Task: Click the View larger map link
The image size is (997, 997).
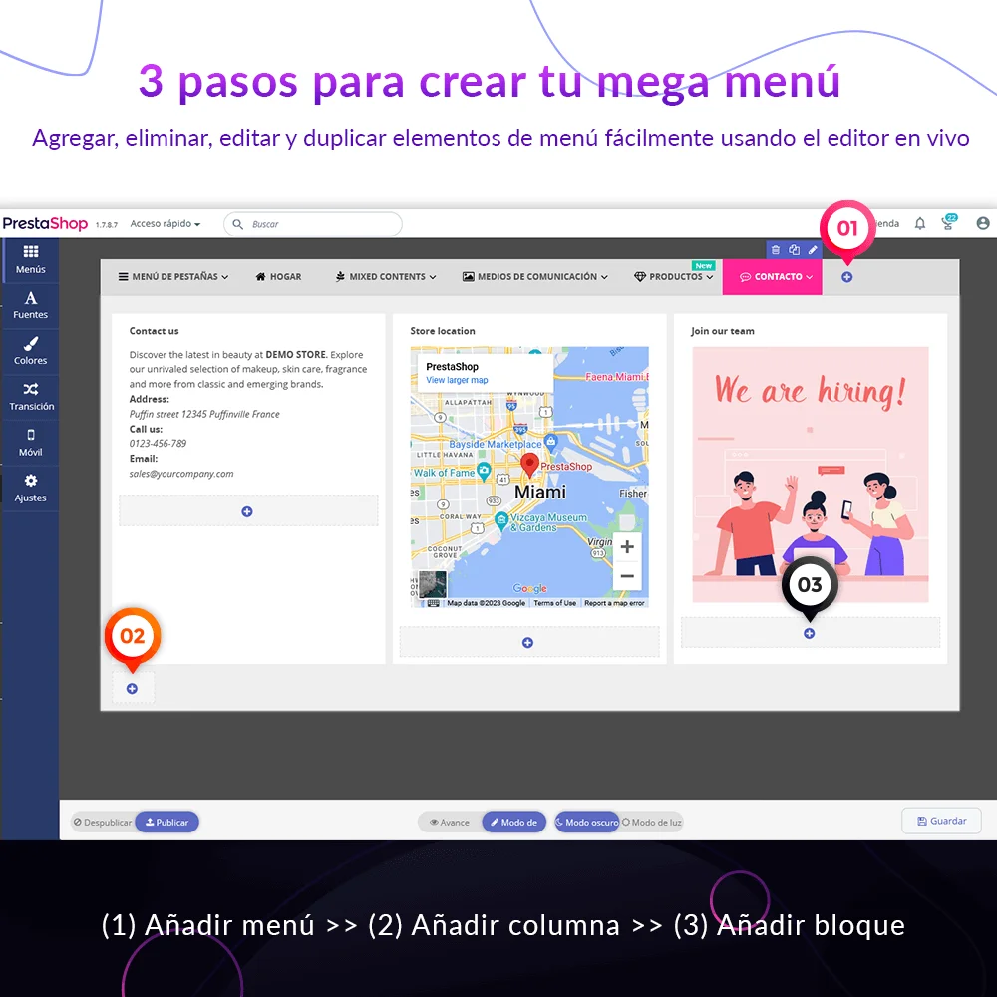Action: tap(458, 380)
